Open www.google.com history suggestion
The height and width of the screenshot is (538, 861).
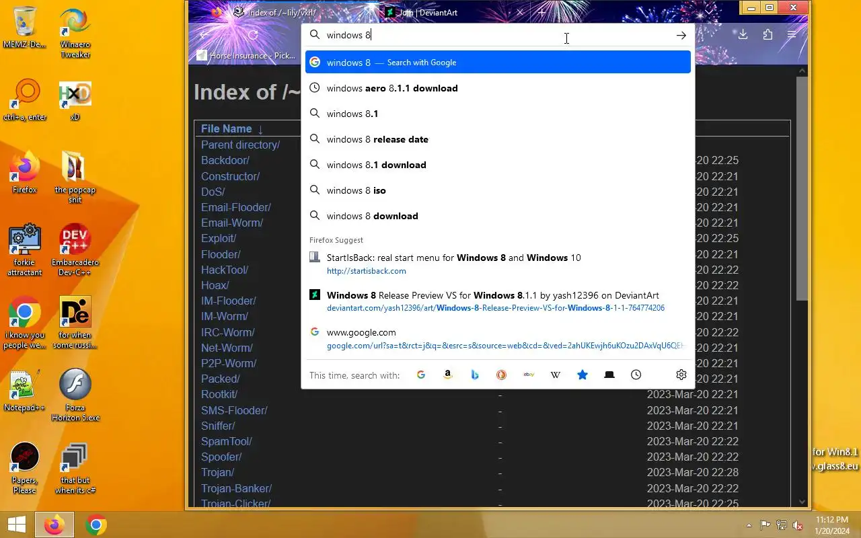498,338
